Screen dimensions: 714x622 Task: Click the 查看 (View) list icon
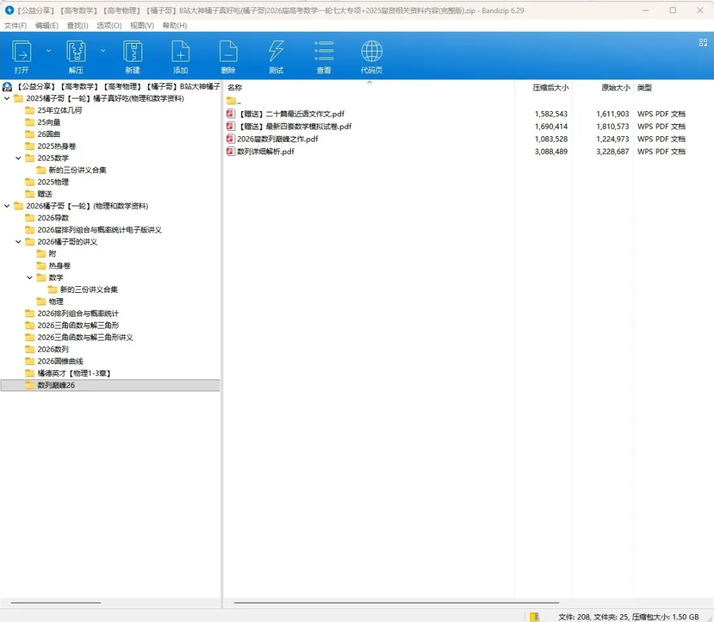point(324,52)
